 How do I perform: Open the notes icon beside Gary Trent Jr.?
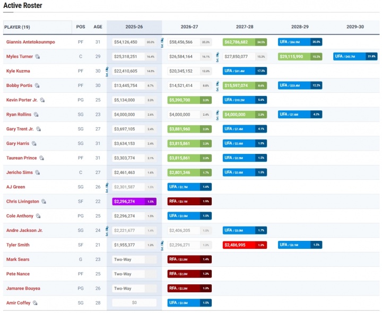(38, 129)
